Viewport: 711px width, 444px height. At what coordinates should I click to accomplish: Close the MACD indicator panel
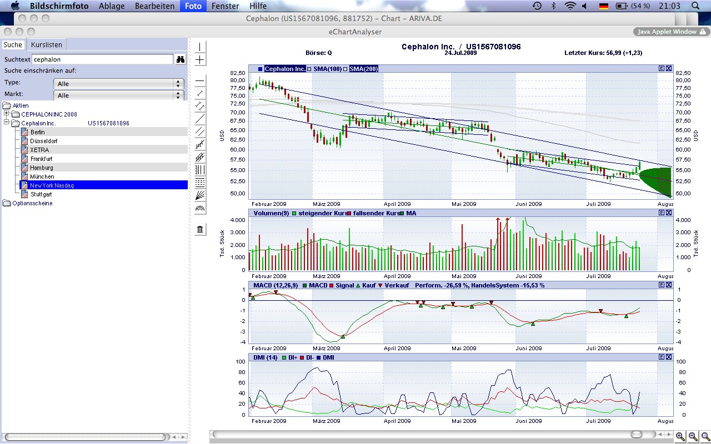(x=669, y=285)
